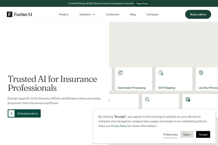
Task: Click the Submission Processing card icon
Action: pos(120,73)
